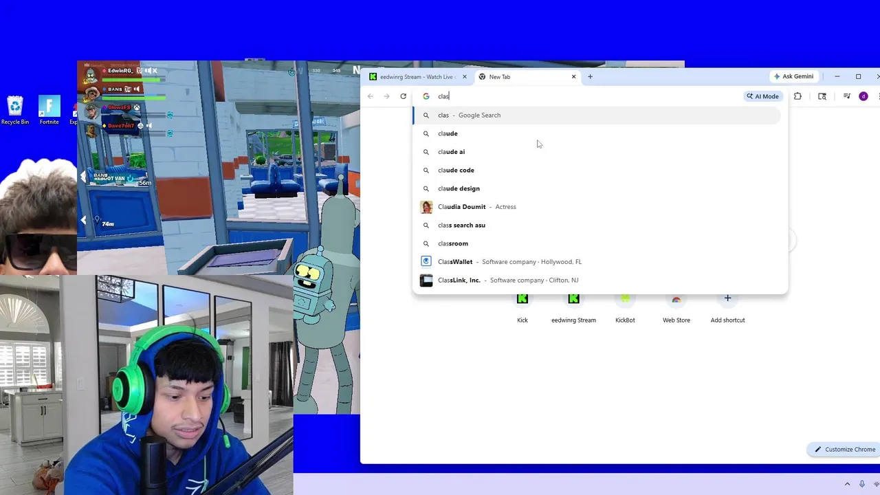The image size is (880, 495).
Task: Select the ClassLink, Inc. suggestion
Action: (x=597, y=280)
